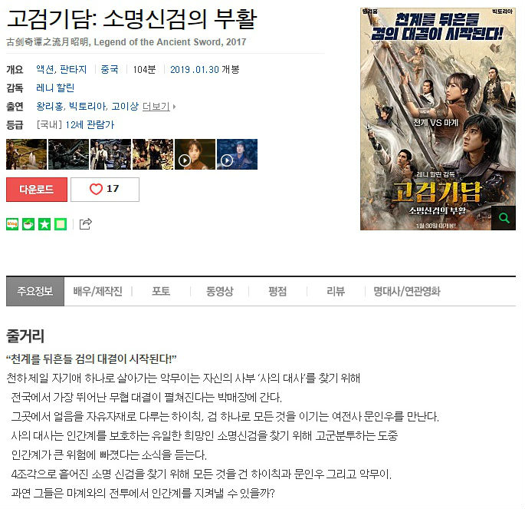Share via the Naver blog icon
The height and width of the screenshot is (509, 525).
point(12,224)
